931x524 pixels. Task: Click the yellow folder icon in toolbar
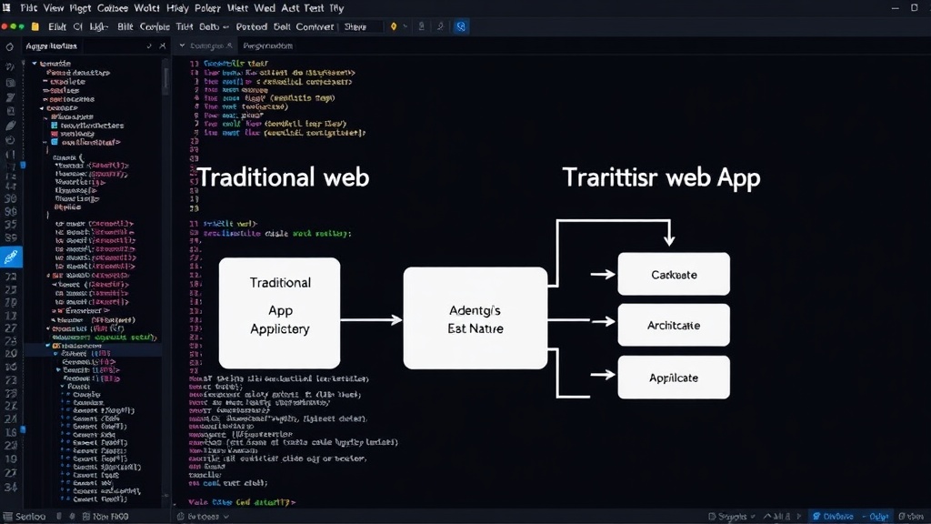[35, 26]
